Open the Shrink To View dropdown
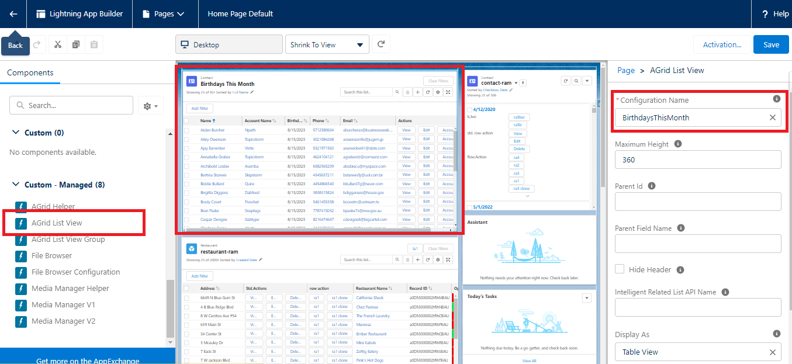792x364 pixels. (x=327, y=45)
